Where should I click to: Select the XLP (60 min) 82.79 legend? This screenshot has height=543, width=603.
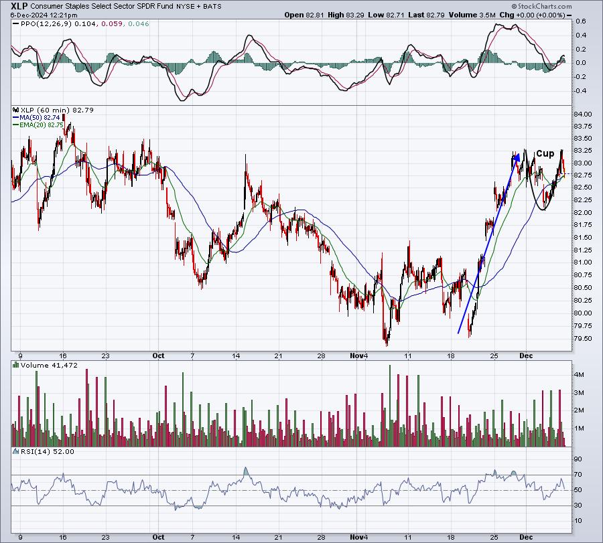[x=58, y=110]
